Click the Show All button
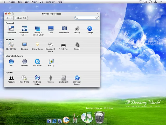The width and height of the screenshot is (166, 125). 21,18
